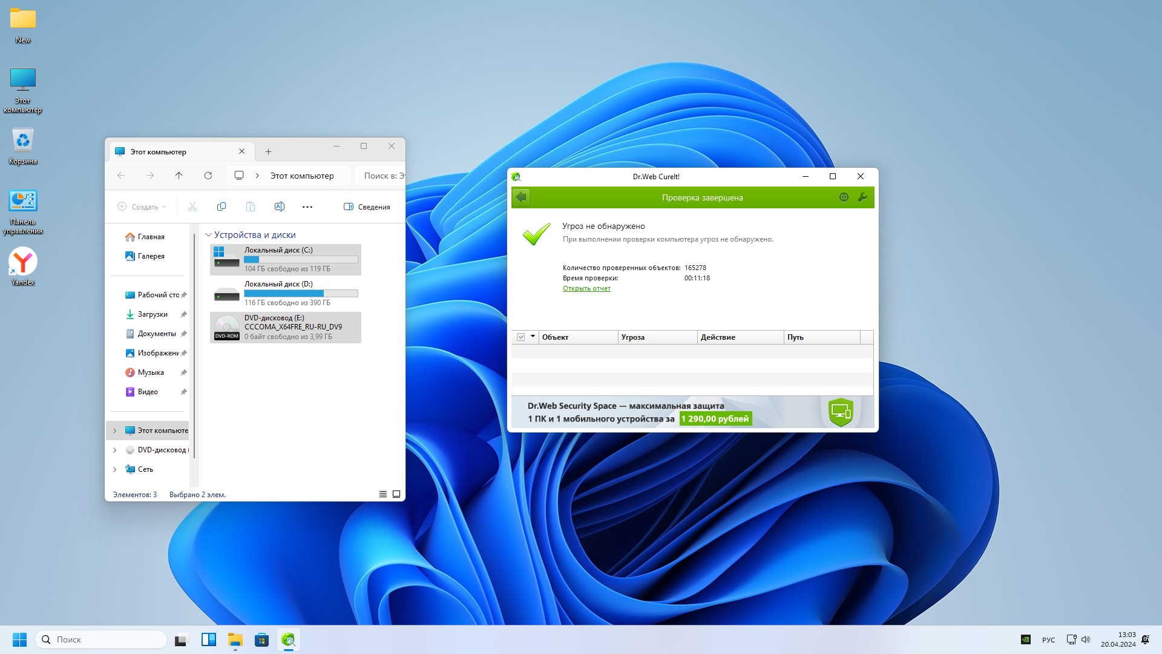Toggle select-all checkbox in threats table
The image size is (1162, 654).
tap(520, 337)
